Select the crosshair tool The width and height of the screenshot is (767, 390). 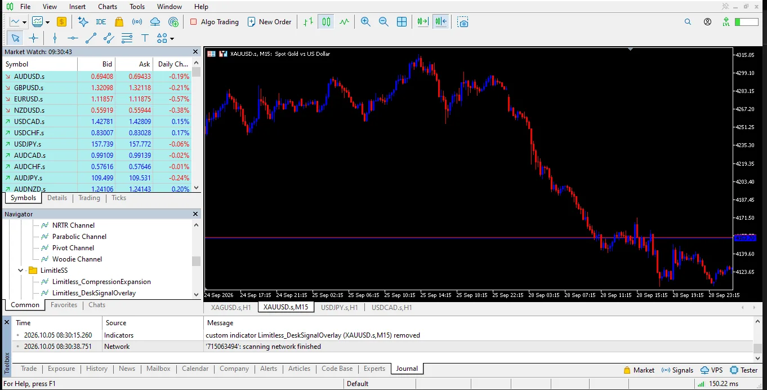33,38
